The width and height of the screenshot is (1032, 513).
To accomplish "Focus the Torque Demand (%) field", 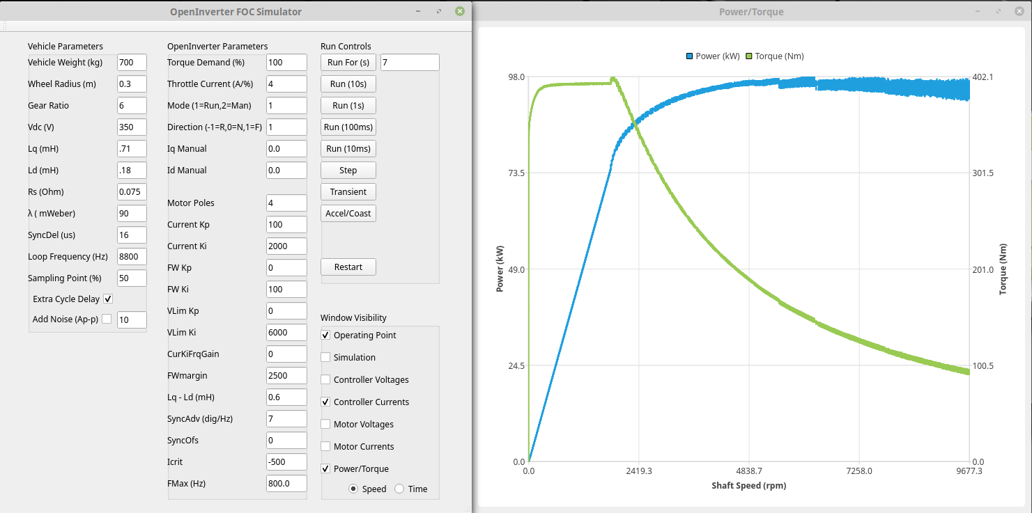I will point(286,62).
